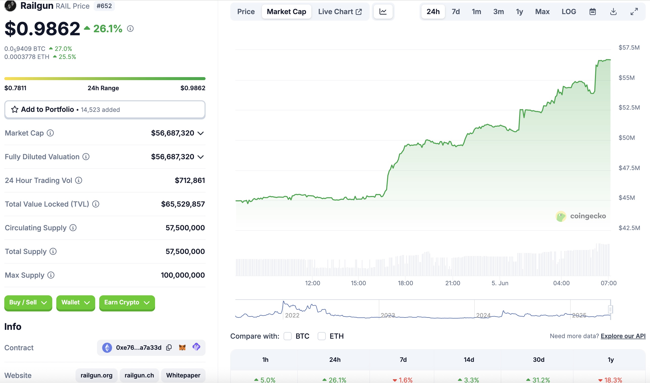Switch to the line chart type icon
Viewport: 650px width, 383px height.
tap(383, 12)
